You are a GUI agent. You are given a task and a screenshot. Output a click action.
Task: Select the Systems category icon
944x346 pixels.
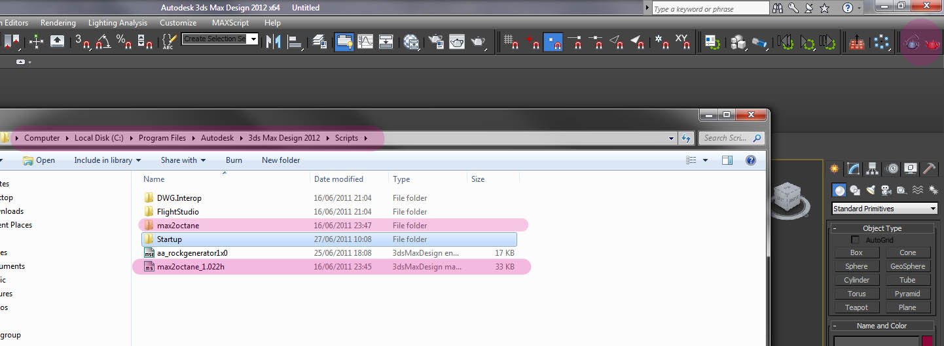[x=933, y=190]
